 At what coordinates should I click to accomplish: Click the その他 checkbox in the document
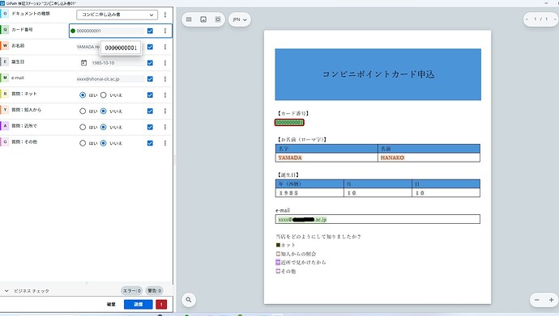point(278,272)
